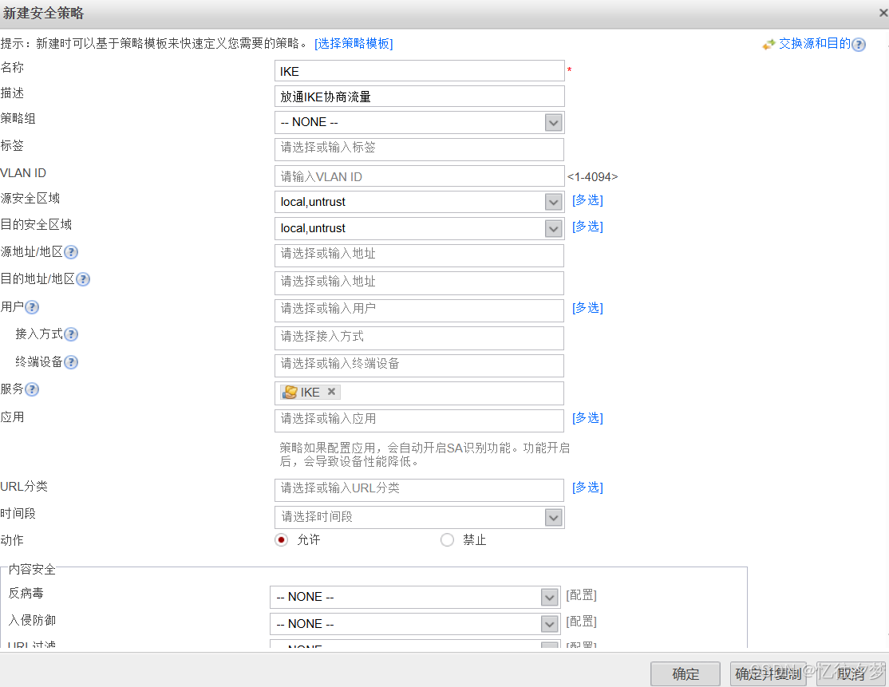Click the 标签 input field
Viewport: 889px width, 687px height.
point(420,149)
